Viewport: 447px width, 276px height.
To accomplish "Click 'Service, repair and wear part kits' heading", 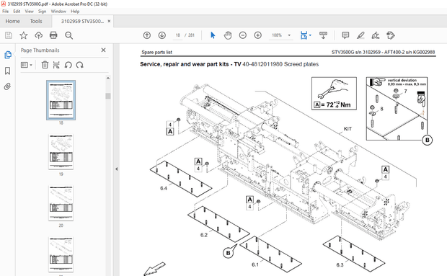I will [x=185, y=64].
